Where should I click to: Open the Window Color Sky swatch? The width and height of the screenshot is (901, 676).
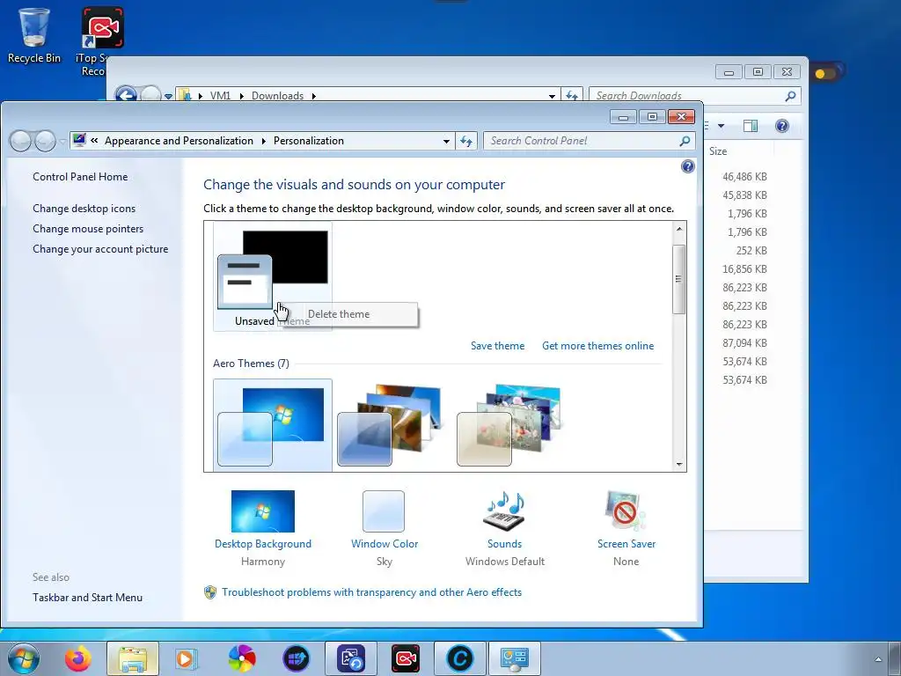pyautogui.click(x=384, y=511)
